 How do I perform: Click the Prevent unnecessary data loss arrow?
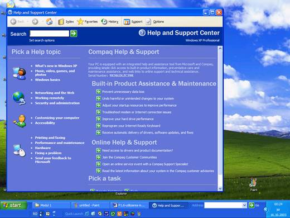[x=98, y=92]
